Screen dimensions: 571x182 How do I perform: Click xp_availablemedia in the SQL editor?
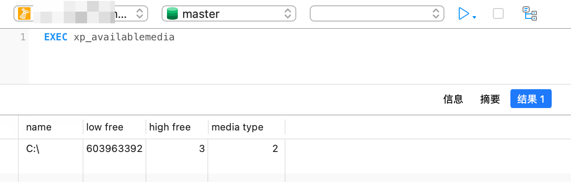[x=124, y=37]
